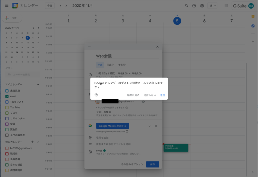Click help icon next to calendar unavailable note
Image resolution: width=258 pixels, height=177 pixels.
click(x=127, y=108)
